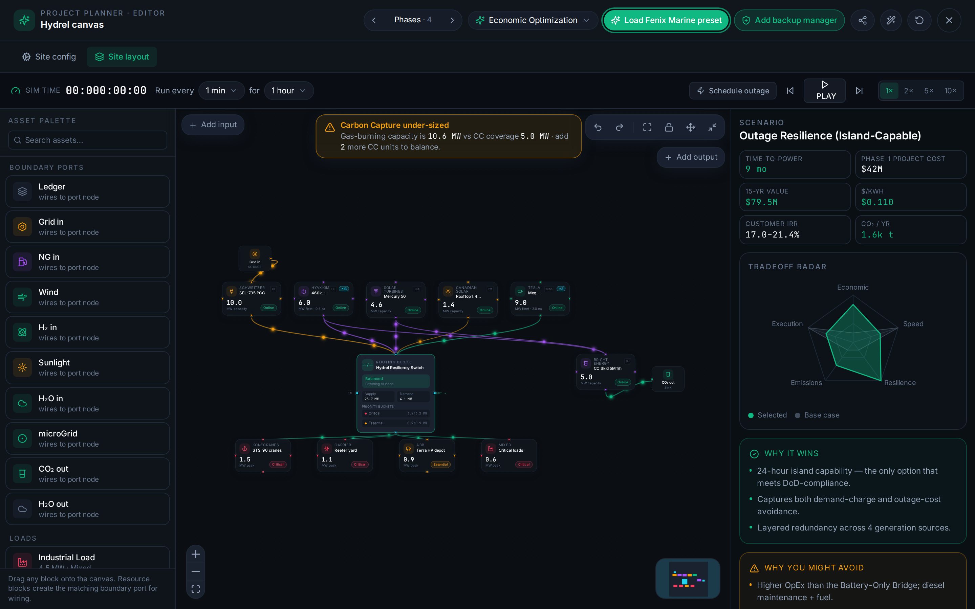The width and height of the screenshot is (975, 609).
Task: Select Solar Turbines Mercury 50 node
Action: (x=396, y=300)
